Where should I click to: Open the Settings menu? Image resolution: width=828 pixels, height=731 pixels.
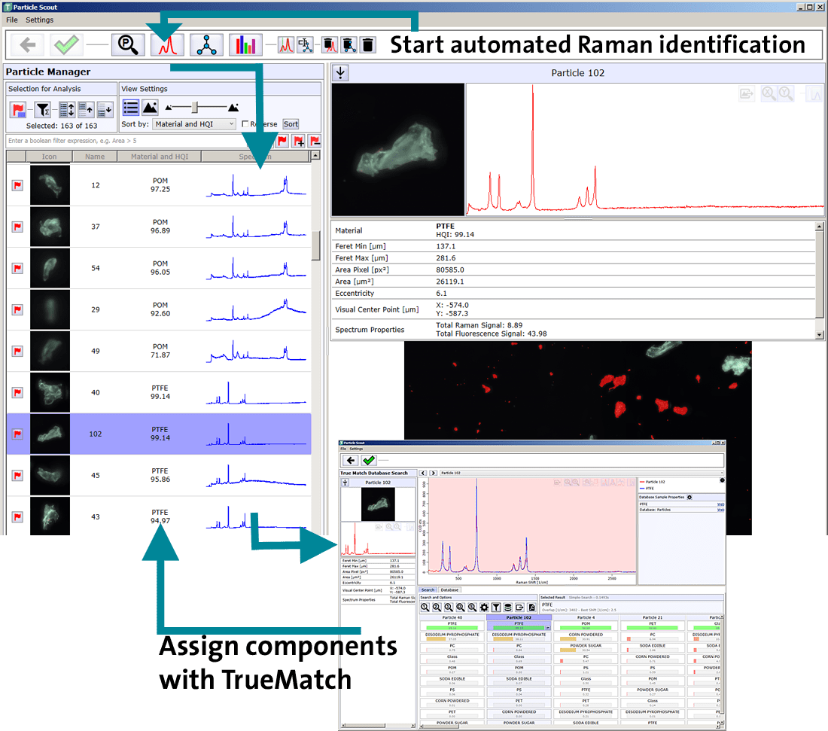39,20
